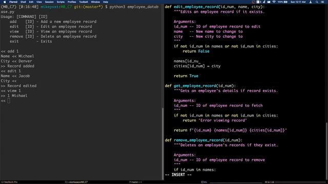Open the Window menu

point(95,2)
